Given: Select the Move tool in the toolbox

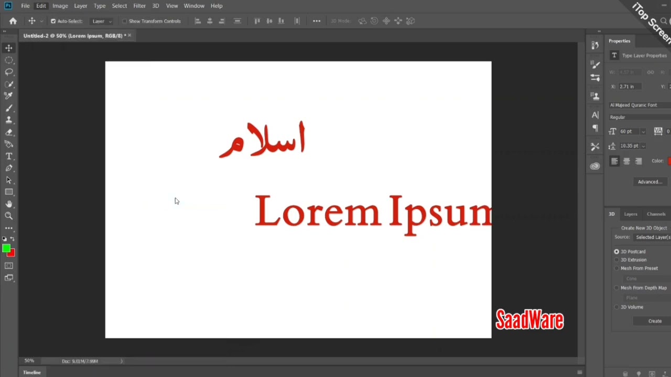Looking at the screenshot, I should coord(9,48).
